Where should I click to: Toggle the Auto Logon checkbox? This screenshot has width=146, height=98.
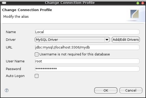(x=36, y=76)
